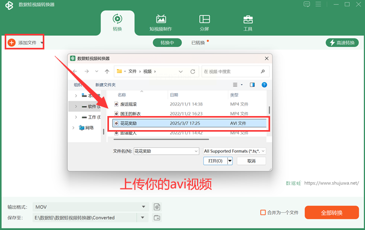365x230 pixels.
Task: Open the hamburger menu in title bar
Action: (x=318, y=4)
